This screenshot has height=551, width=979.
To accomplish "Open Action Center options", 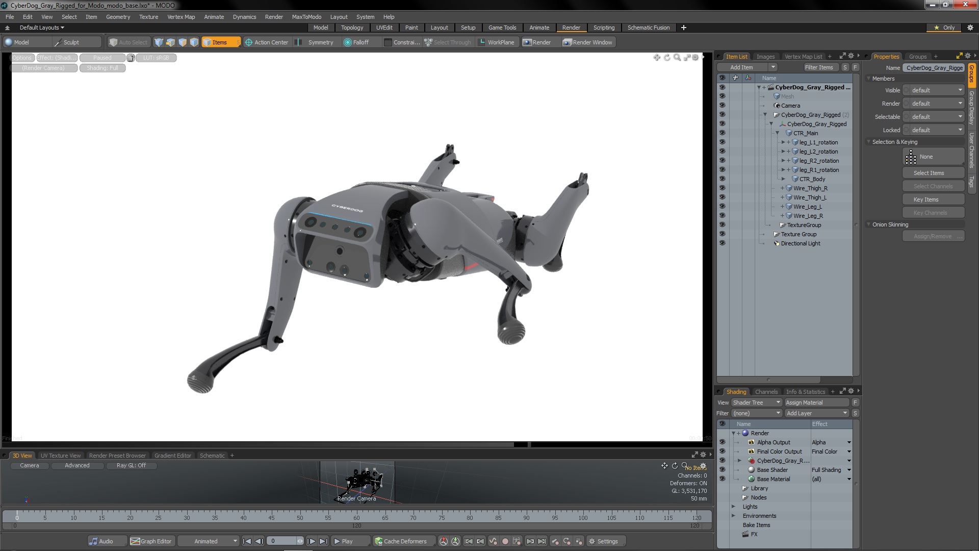I will (x=267, y=42).
